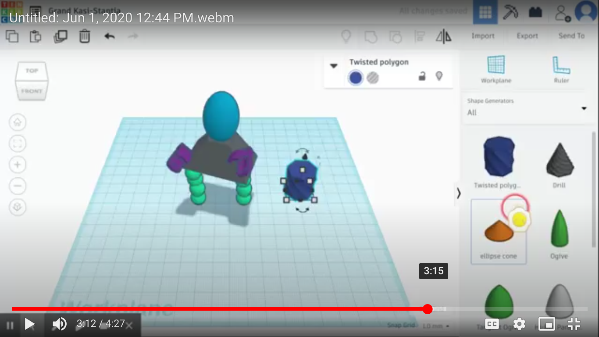599x337 pixels.
Task: Open the Align tool
Action: point(420,36)
